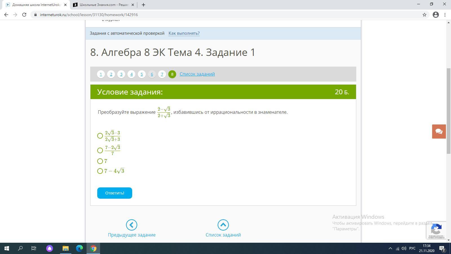Select the answer 7 − 4√3
Screen dimensions: 451x254
[x=100, y=171]
